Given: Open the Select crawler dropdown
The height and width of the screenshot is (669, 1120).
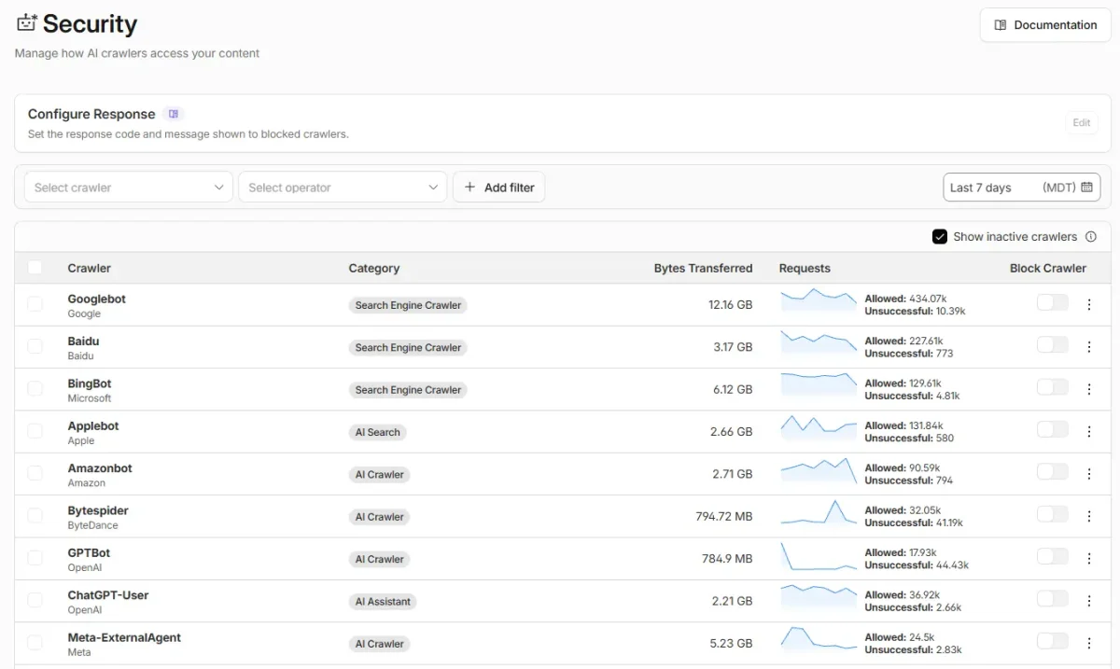Looking at the screenshot, I should 128,188.
